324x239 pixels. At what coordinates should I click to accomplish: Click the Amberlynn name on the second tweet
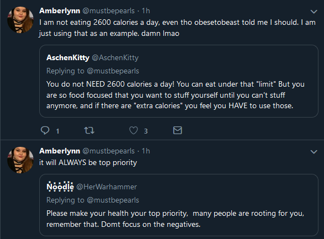(x=60, y=151)
